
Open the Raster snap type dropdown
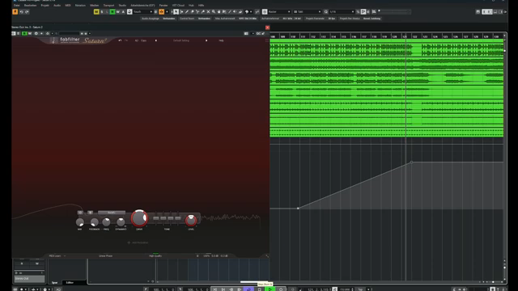tap(279, 12)
